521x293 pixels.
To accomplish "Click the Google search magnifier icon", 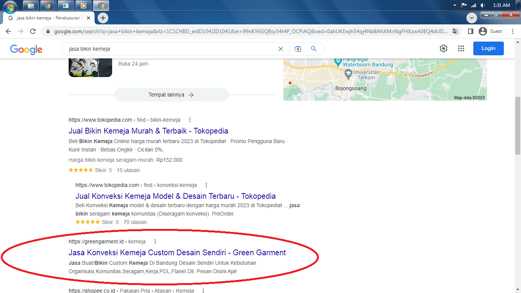I will [314, 49].
